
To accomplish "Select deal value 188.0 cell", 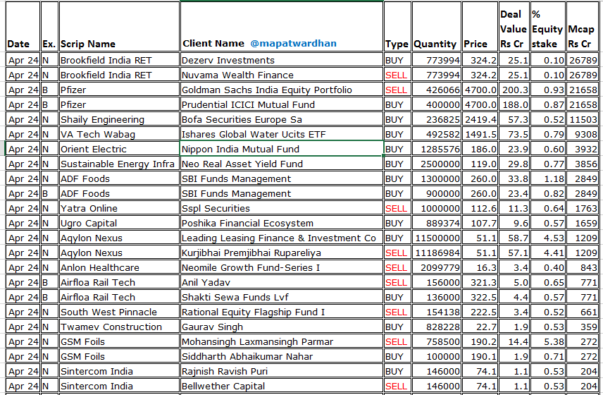I will tap(514, 104).
